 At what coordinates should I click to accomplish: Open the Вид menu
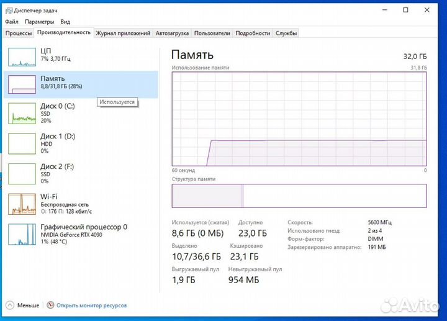pyautogui.click(x=65, y=22)
